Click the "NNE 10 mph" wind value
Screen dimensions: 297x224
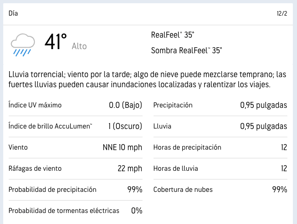click(x=122, y=147)
